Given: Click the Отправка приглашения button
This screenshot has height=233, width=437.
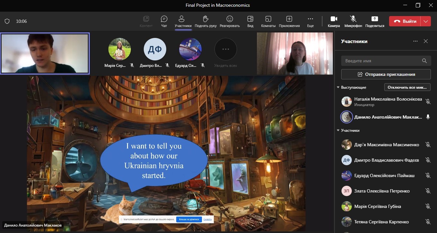Looking at the screenshot, I should pos(386,74).
